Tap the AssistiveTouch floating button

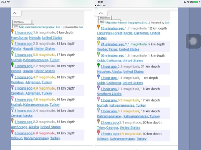point(193,41)
